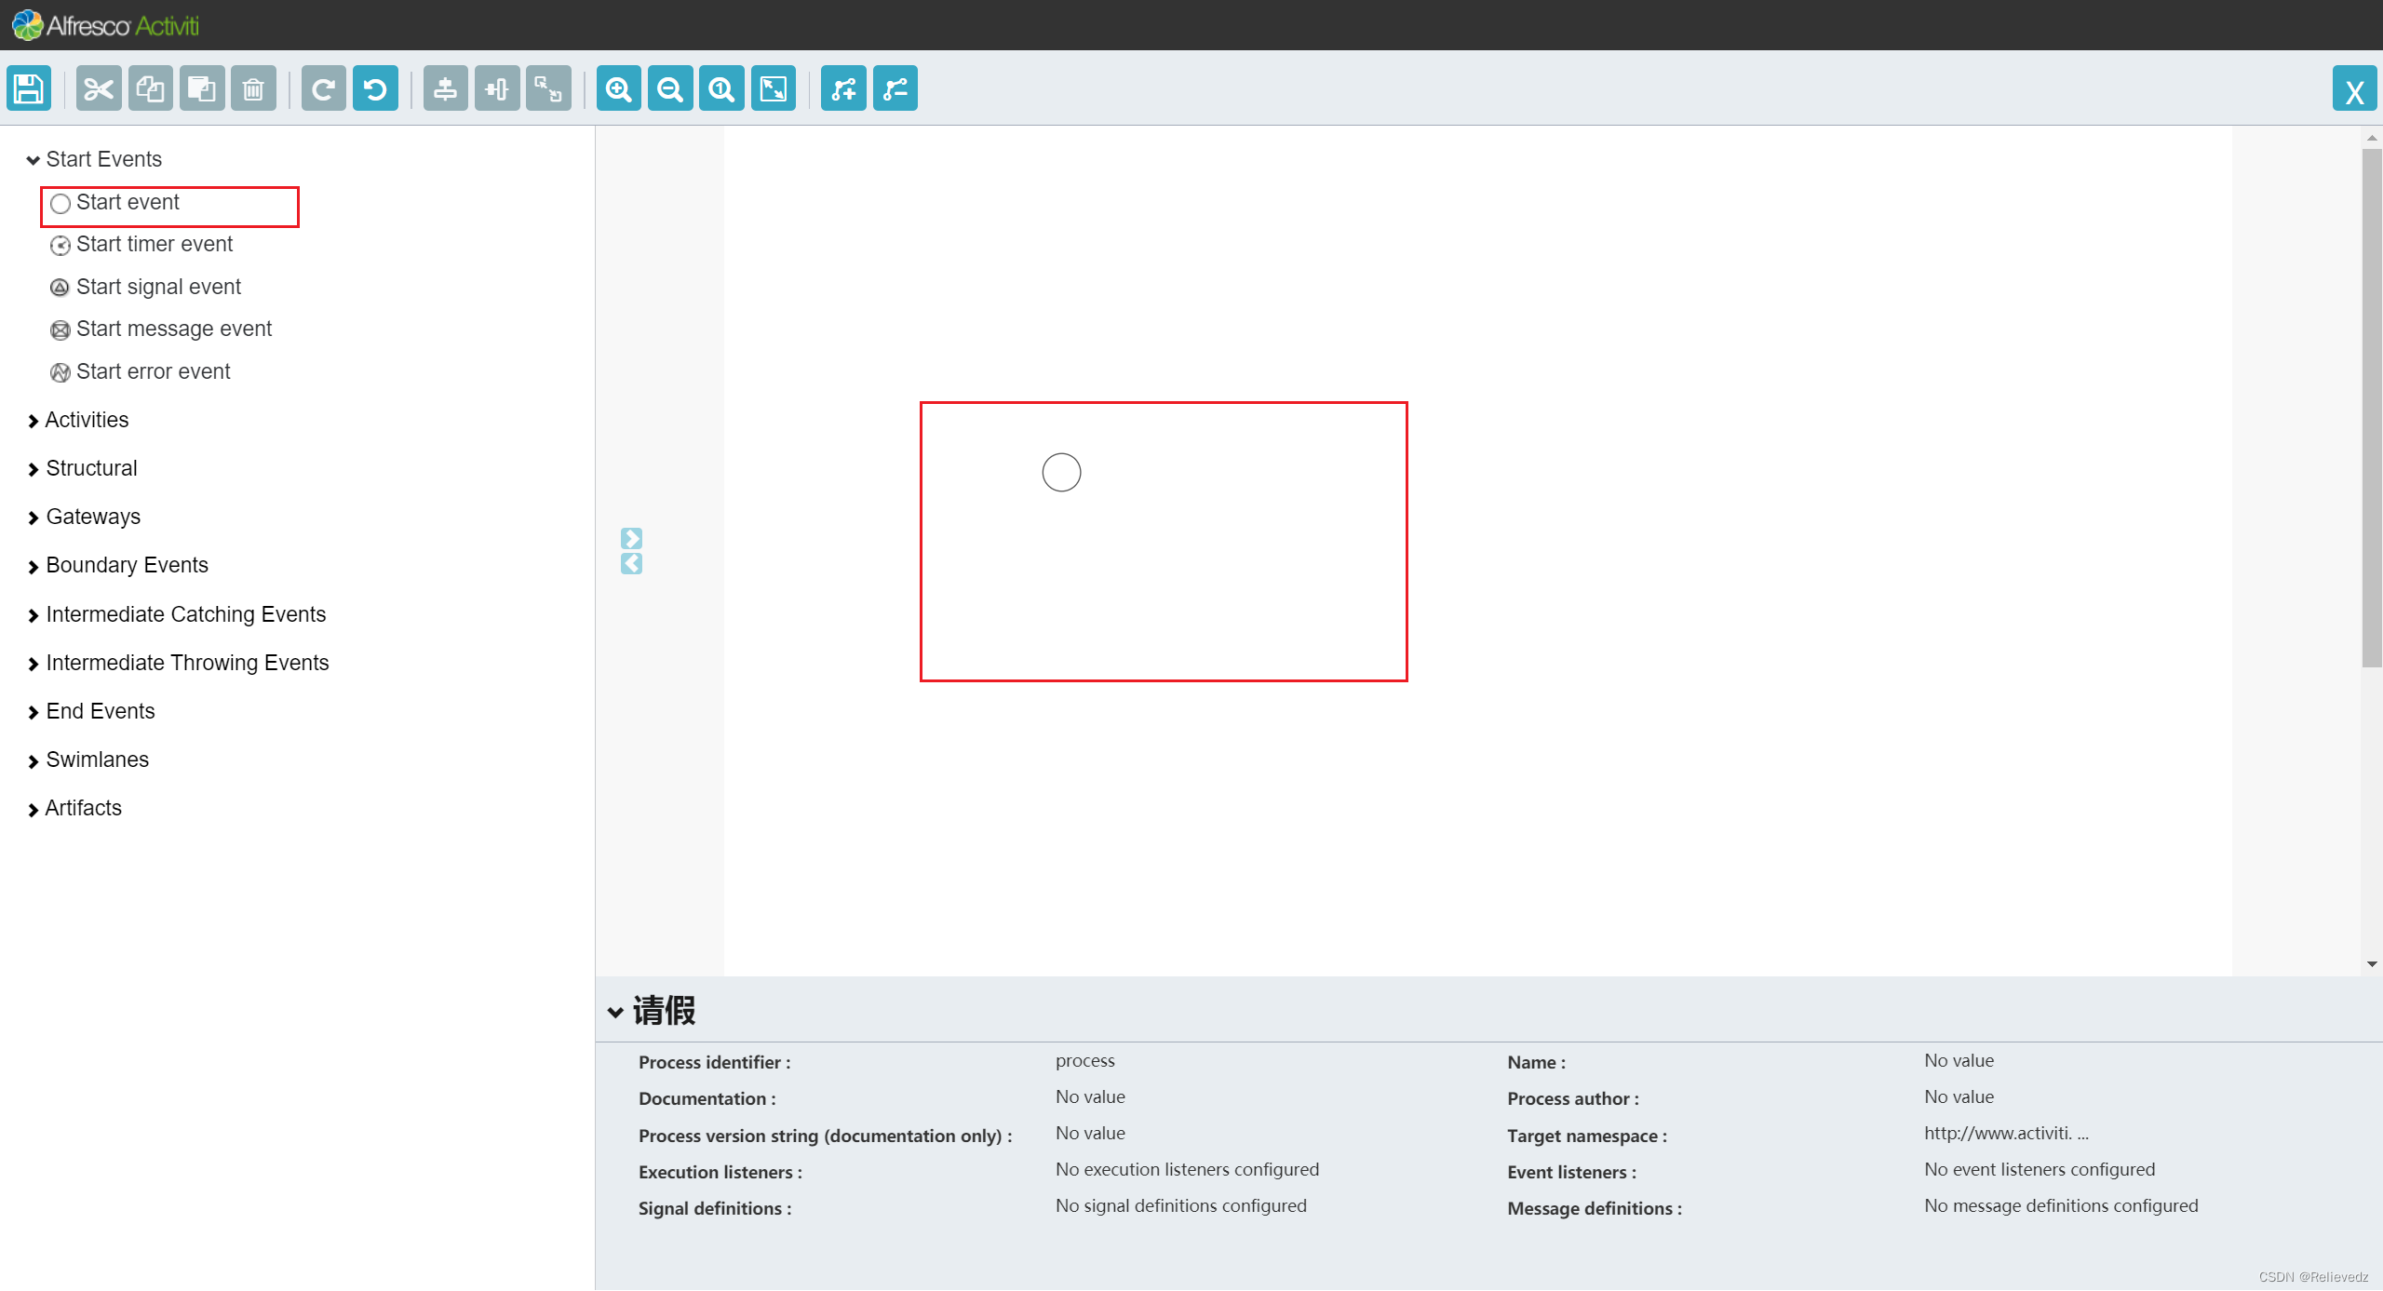
Task: Save the model with the floppy icon
Action: [29, 89]
